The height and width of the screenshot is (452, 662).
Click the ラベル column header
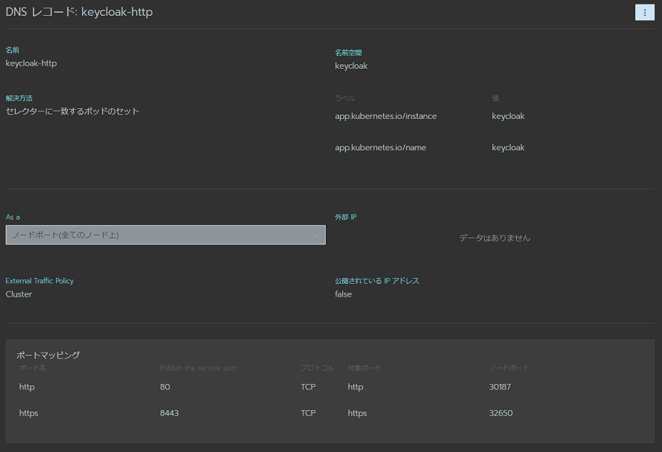pos(345,99)
